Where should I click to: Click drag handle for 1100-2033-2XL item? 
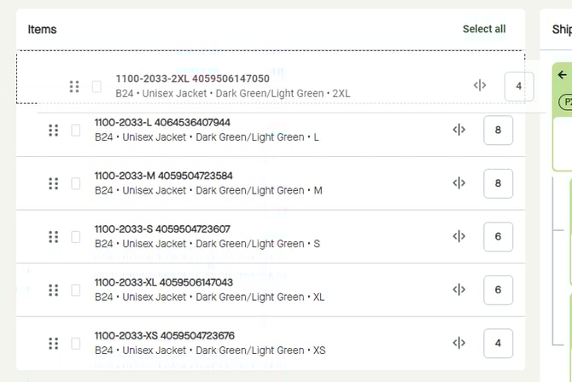pos(74,86)
